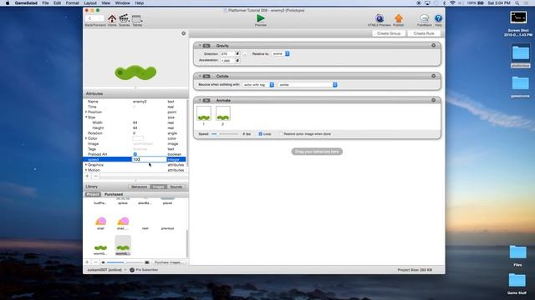Collapse the Collide behavior panel
Viewport: 535px width, 300px height.
tap(200, 76)
